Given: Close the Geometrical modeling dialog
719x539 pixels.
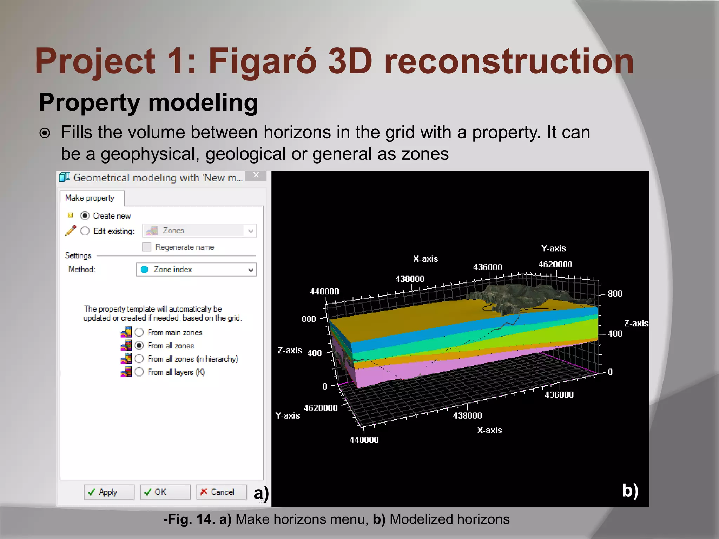Looking at the screenshot, I should coord(256,175).
